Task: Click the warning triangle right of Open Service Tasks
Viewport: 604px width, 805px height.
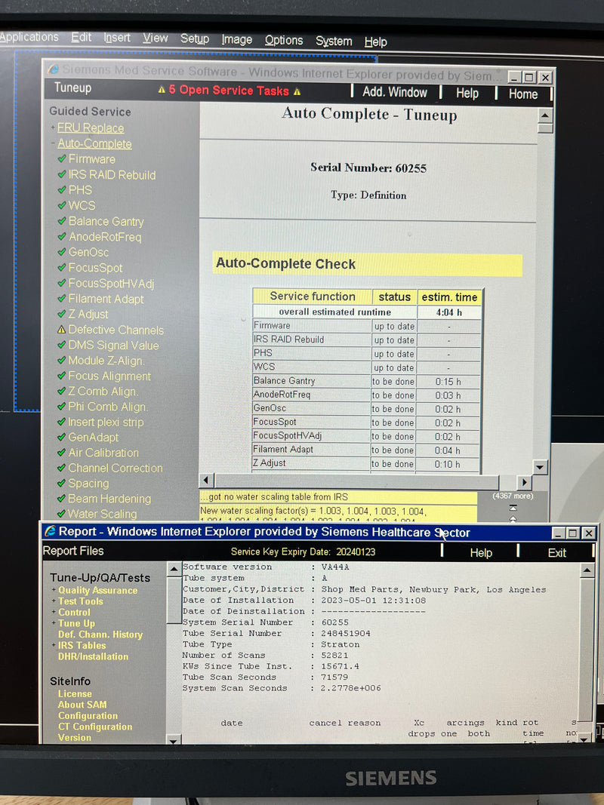Action: coord(297,91)
